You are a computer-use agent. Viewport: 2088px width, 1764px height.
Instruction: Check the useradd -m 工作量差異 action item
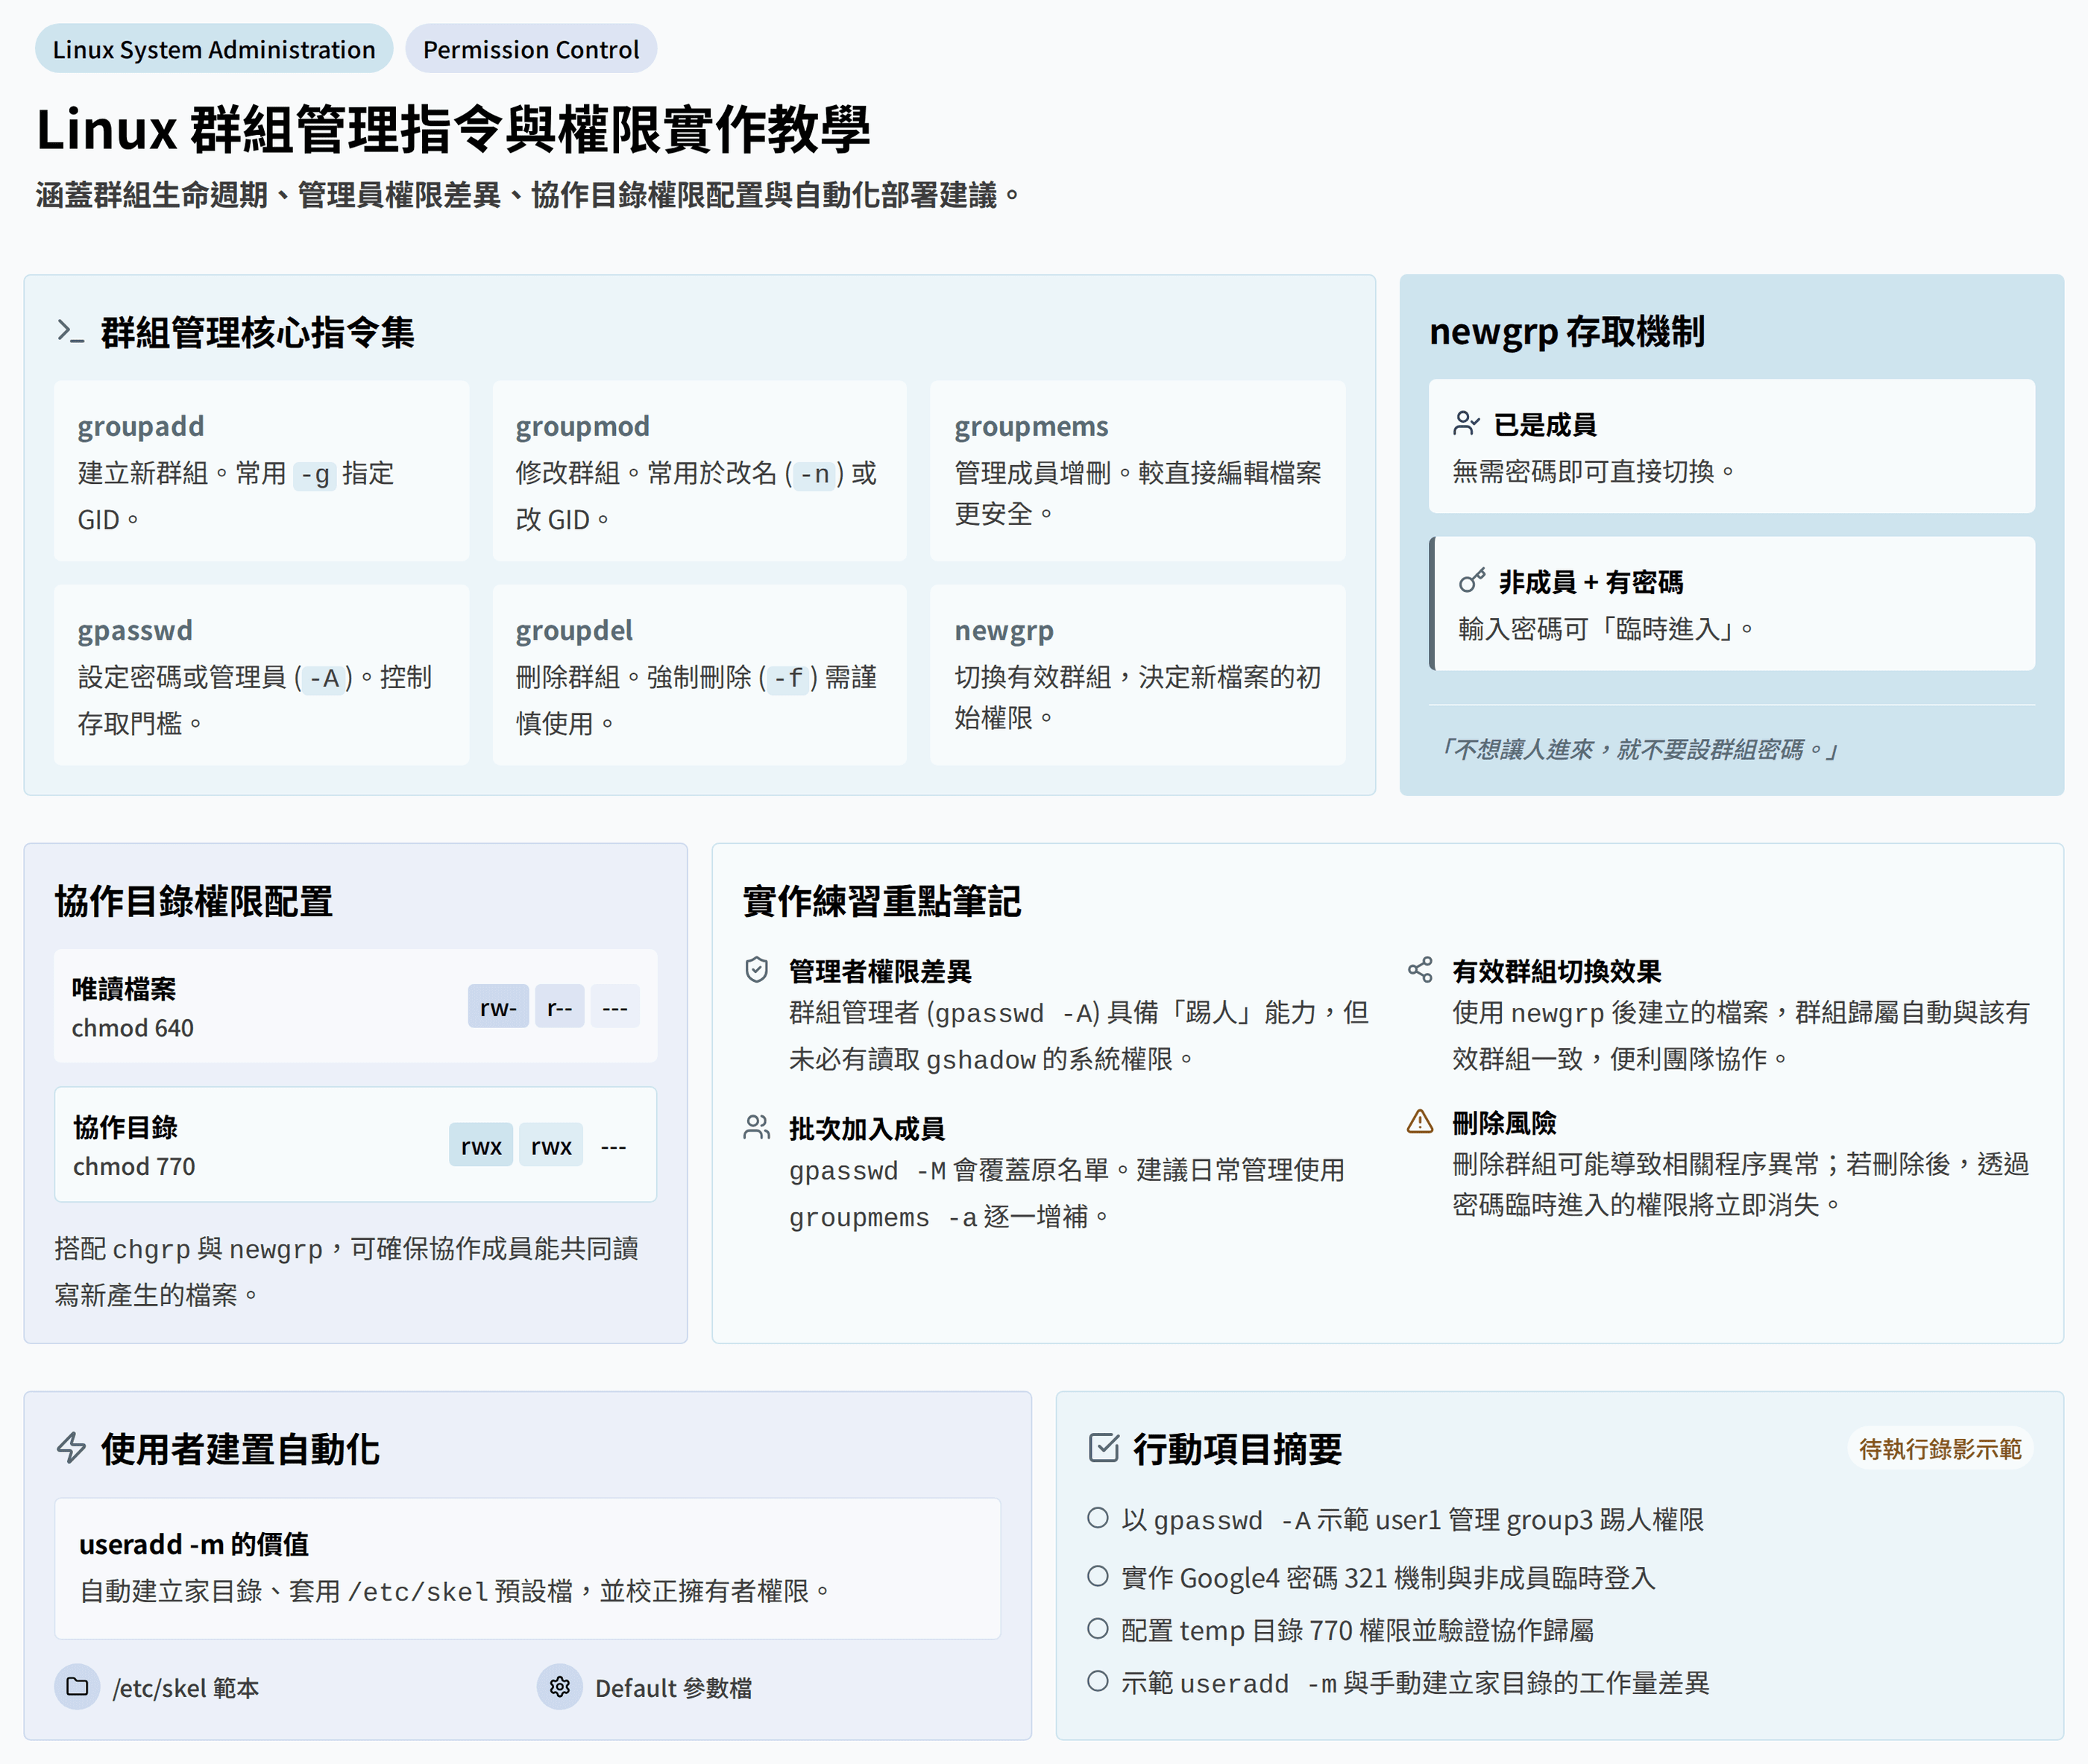click(1098, 1681)
